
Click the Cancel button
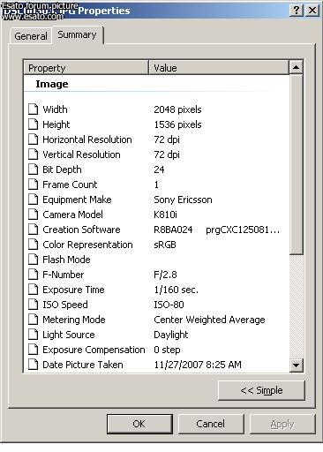(211, 424)
